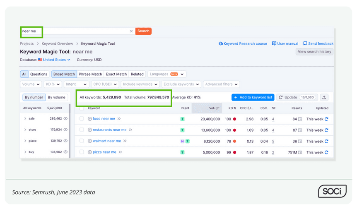Tick the pizza near me checkbox
Viewport: 357px width, 214px height.
pos(82,152)
